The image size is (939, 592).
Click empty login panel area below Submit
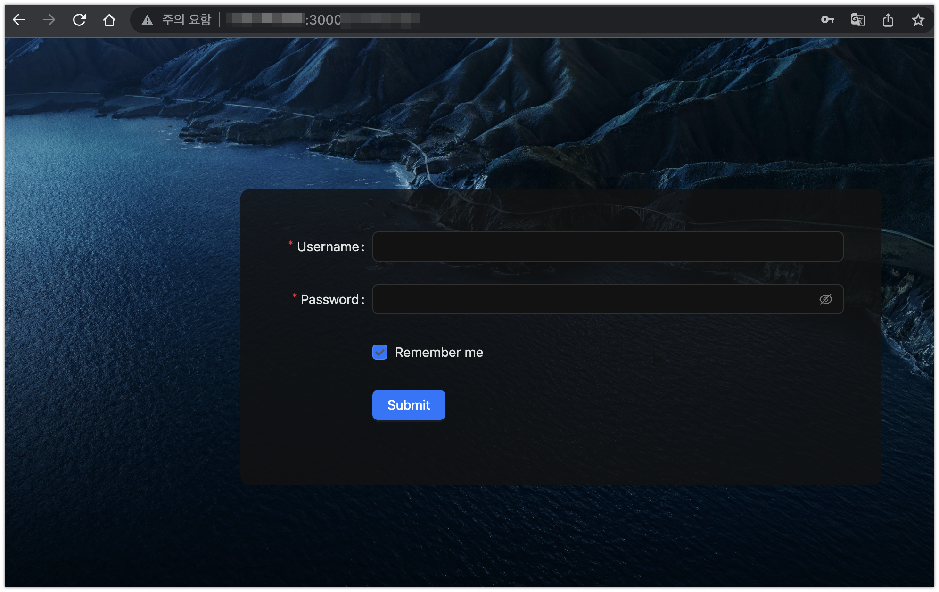point(560,452)
